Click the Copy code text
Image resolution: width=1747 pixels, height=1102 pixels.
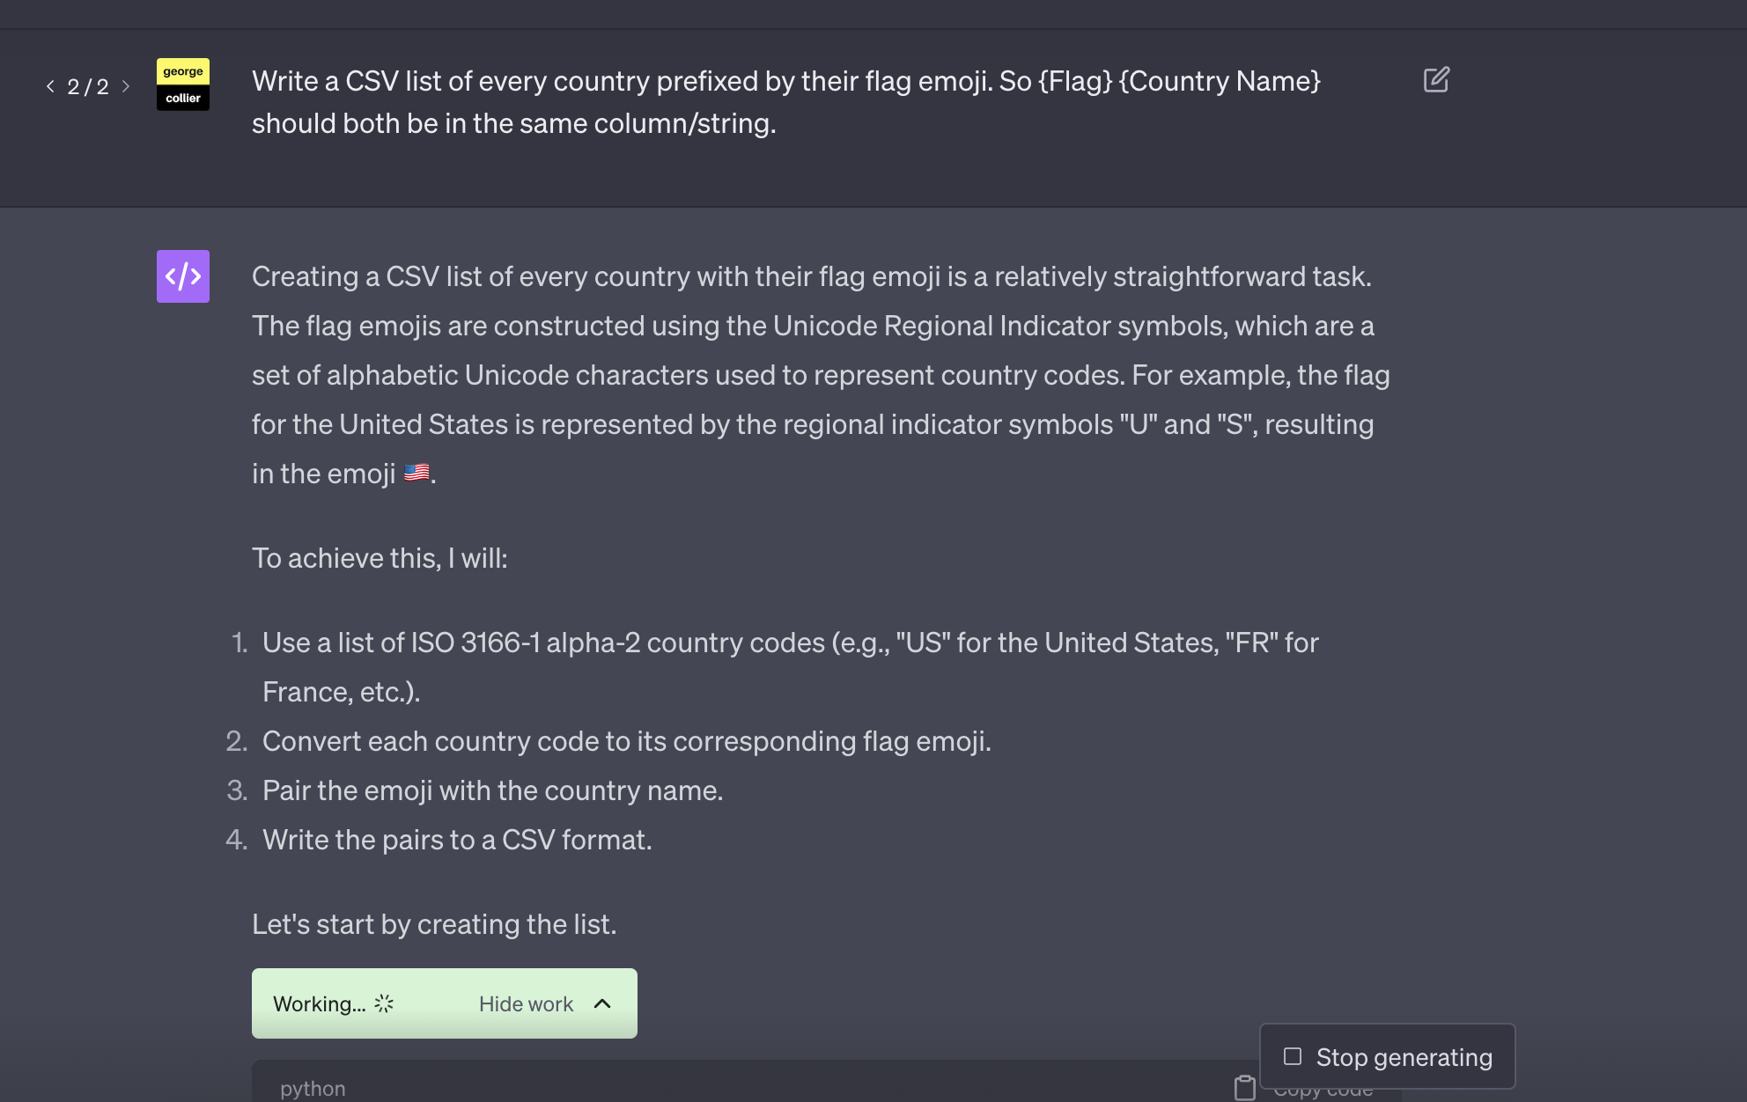point(1323,1092)
